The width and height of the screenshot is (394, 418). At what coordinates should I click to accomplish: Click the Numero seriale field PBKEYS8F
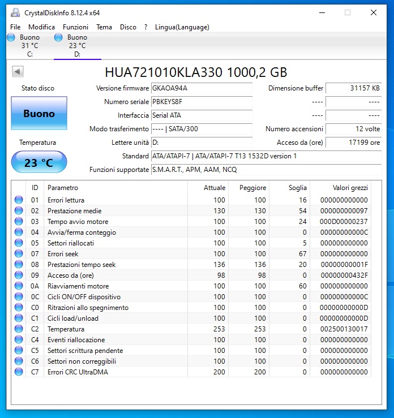(x=202, y=102)
